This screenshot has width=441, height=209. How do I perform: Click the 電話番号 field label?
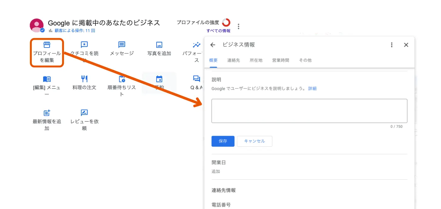point(221,205)
